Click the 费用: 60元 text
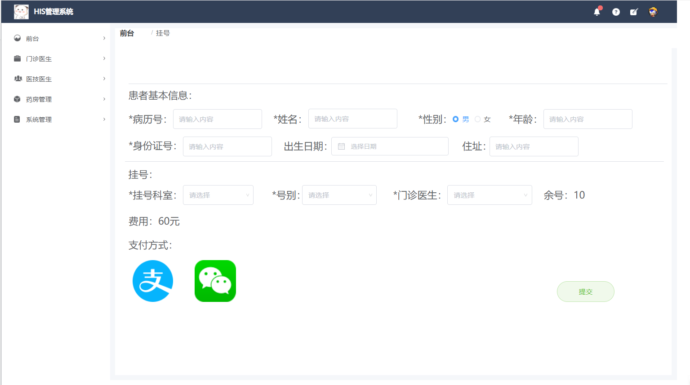Viewport: 690px width, 385px height. click(x=154, y=221)
